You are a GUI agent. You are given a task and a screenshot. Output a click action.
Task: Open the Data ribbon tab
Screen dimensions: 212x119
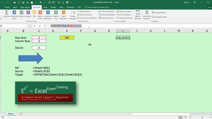tap(45, 7)
